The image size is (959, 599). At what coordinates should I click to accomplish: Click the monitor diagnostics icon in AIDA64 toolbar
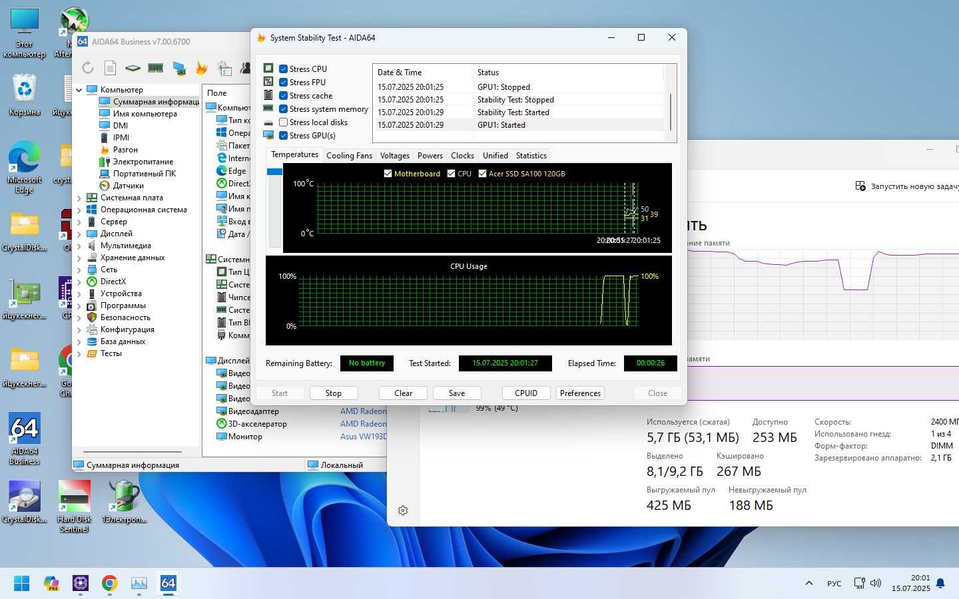(178, 67)
